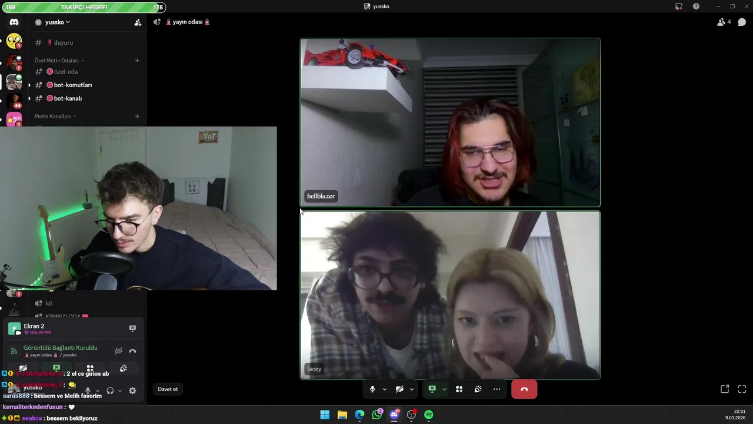Image resolution: width=753 pixels, height=424 pixels.
Task: Pop out the call window
Action: (x=725, y=389)
